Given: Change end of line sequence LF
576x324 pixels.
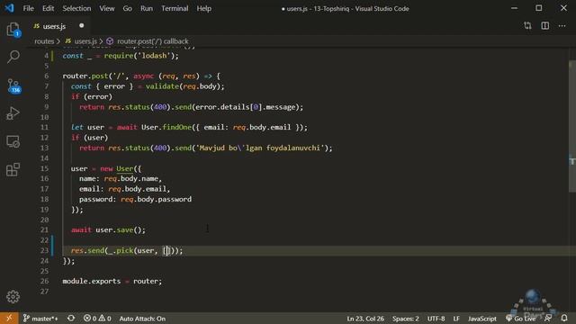Looking at the screenshot, I should point(456,319).
